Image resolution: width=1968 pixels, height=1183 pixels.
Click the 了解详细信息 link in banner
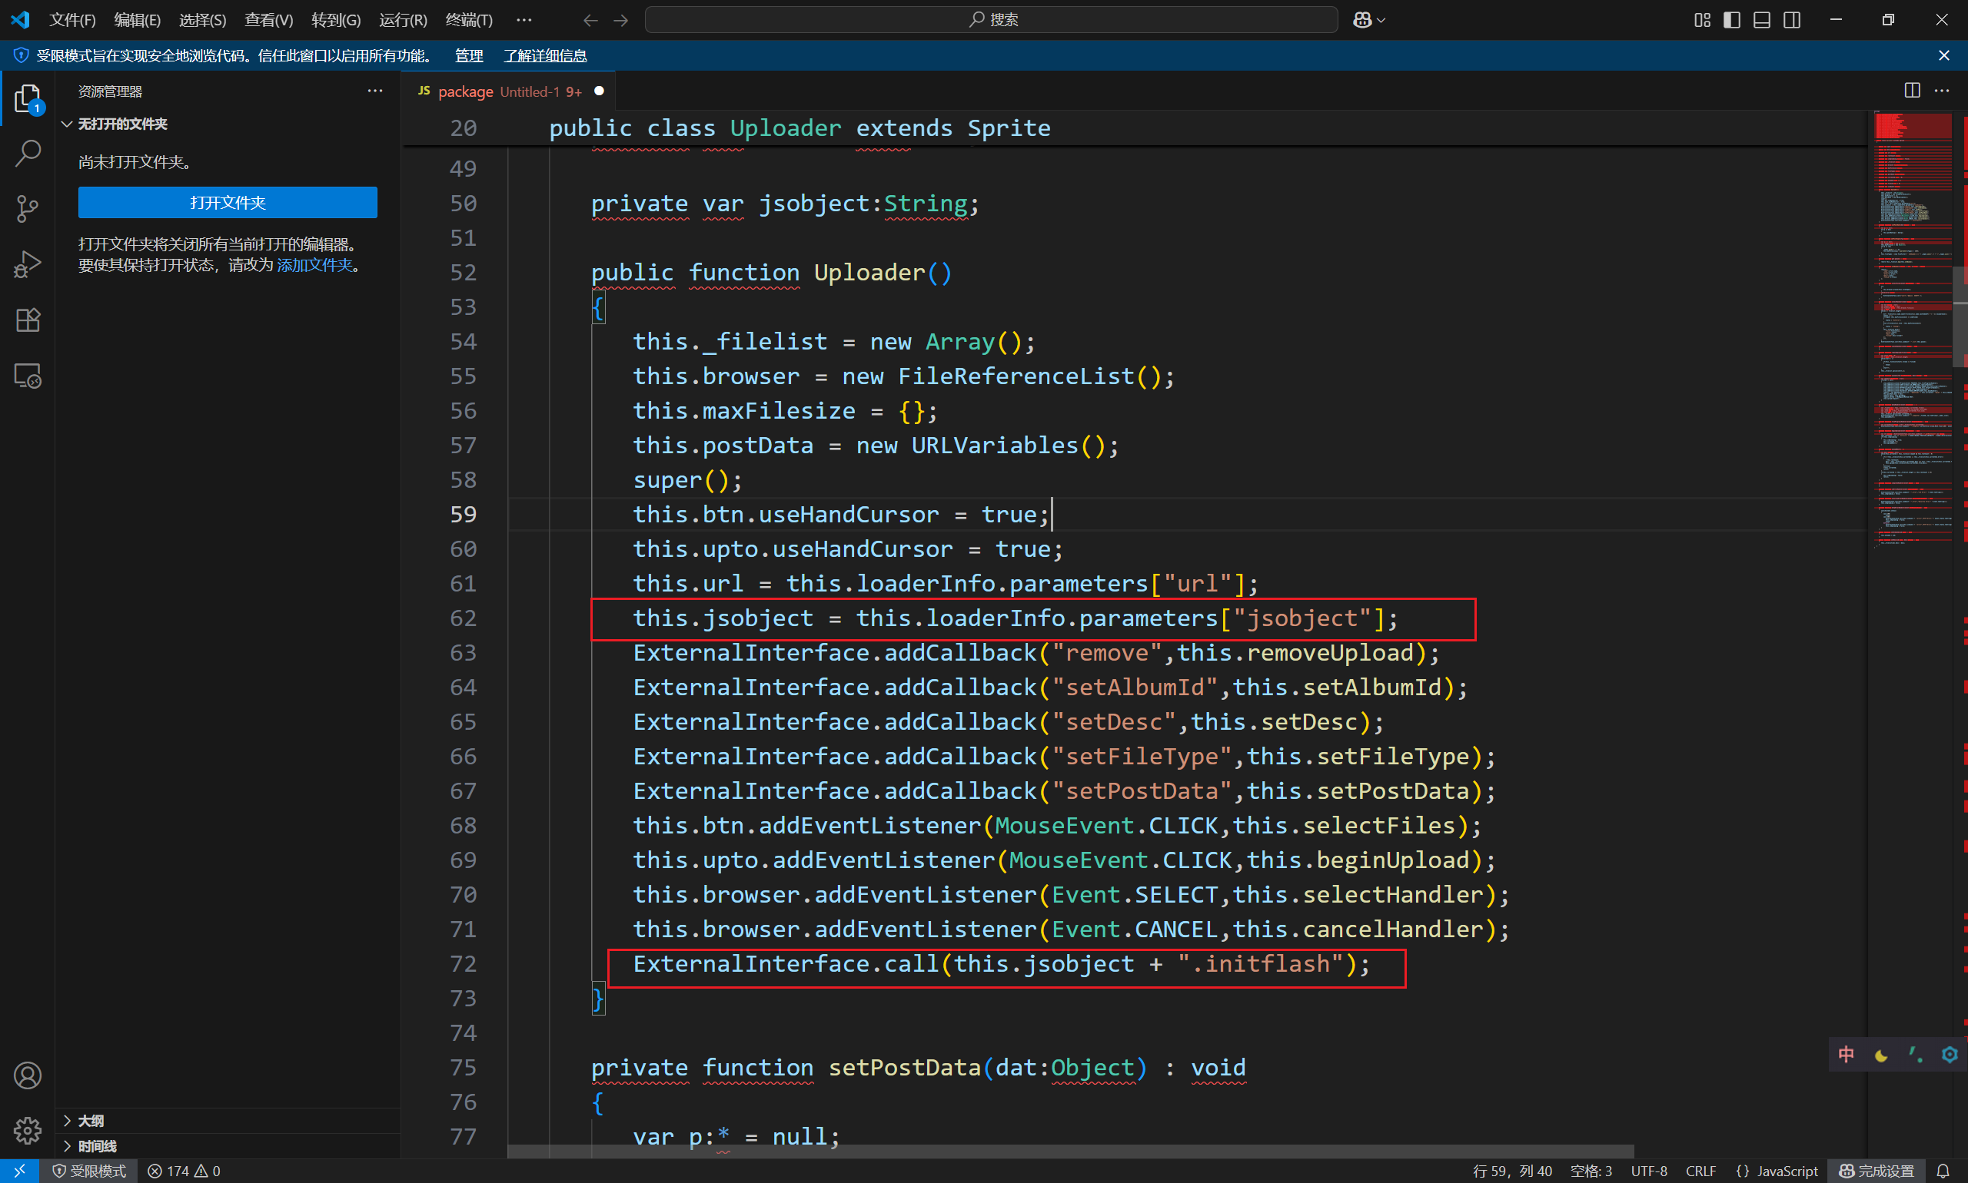(545, 56)
